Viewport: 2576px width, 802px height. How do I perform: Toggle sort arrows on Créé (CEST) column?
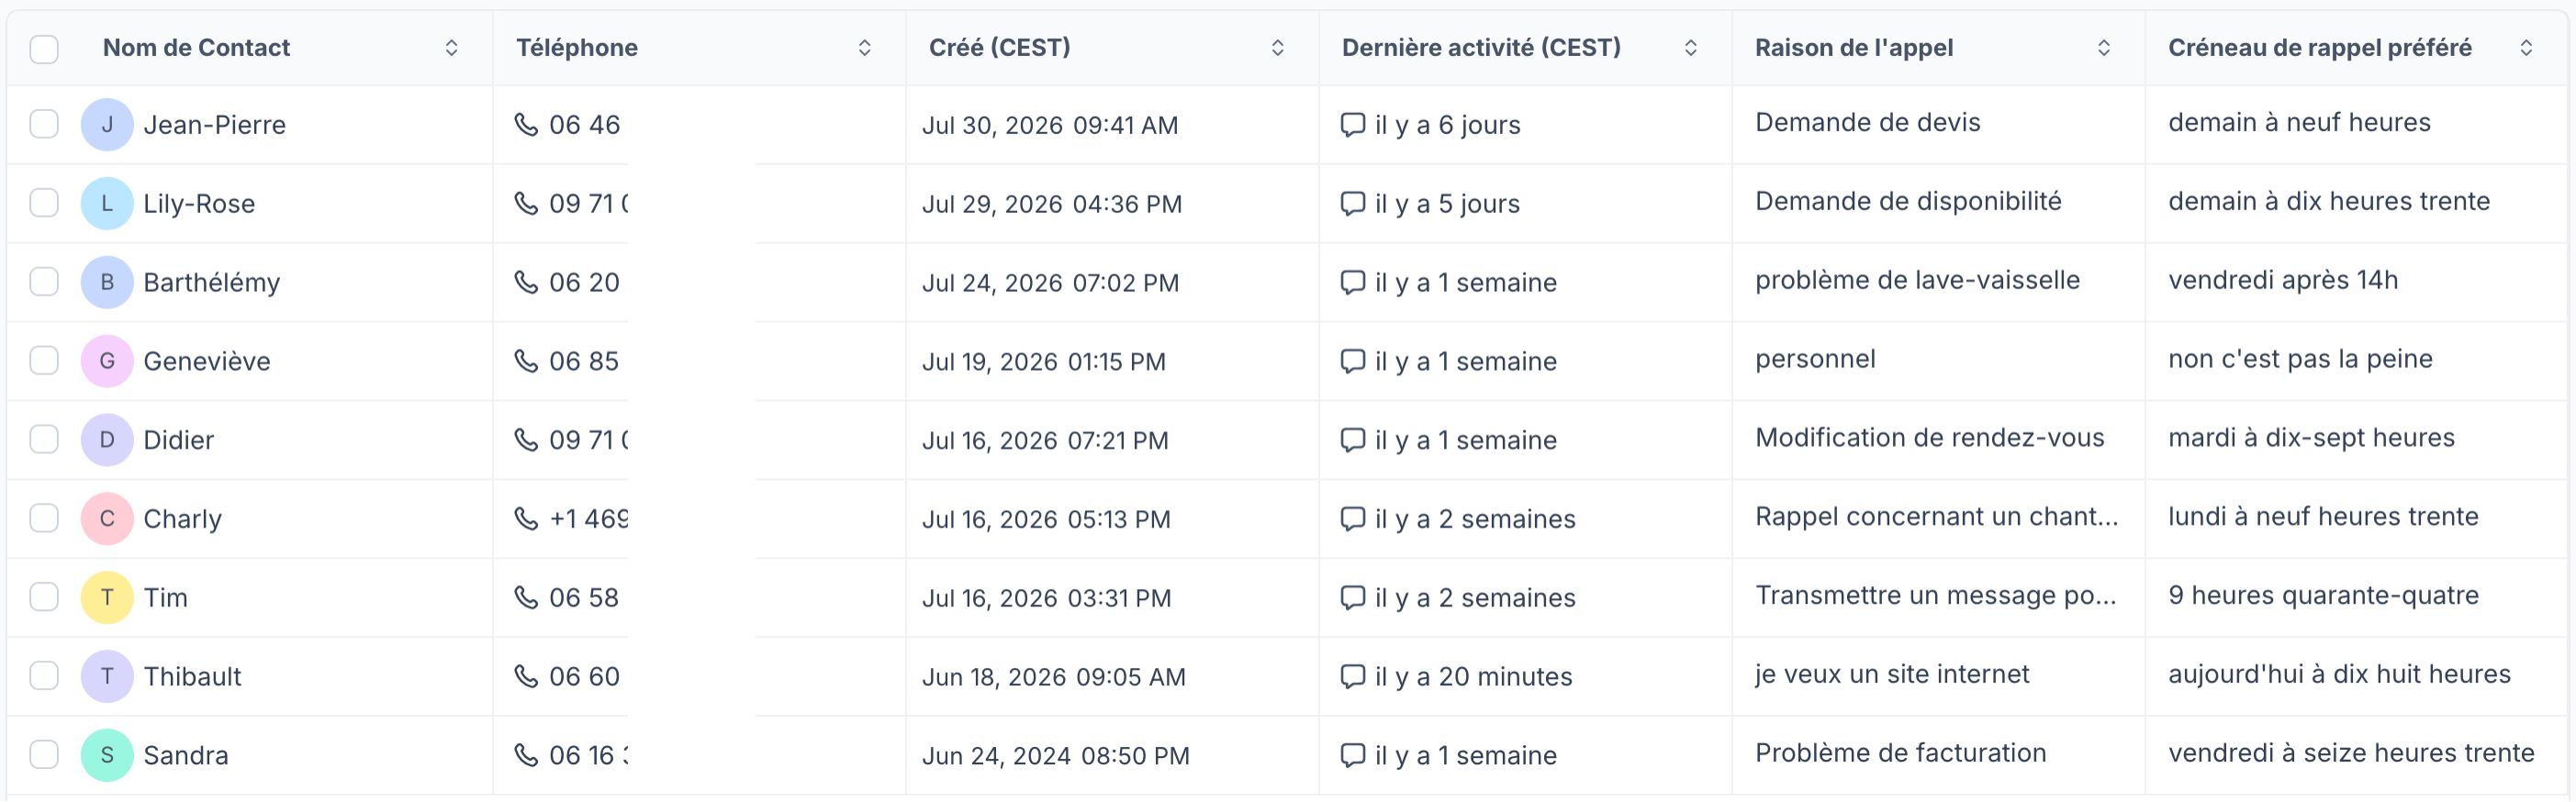(x=1278, y=48)
